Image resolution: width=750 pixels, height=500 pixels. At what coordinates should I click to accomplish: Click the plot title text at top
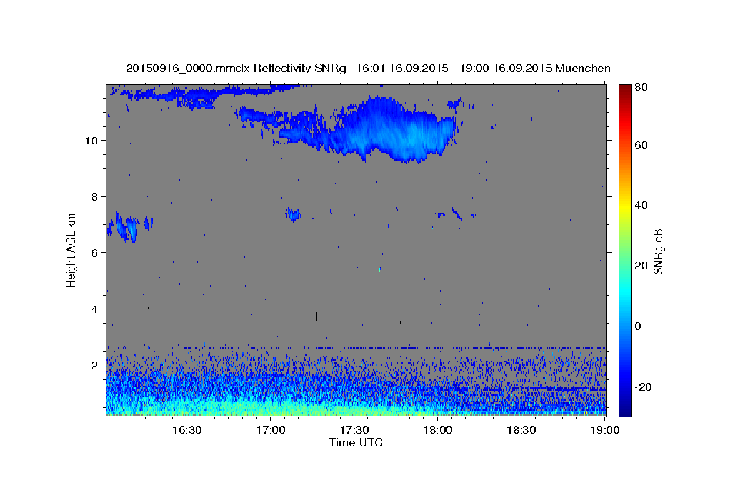click(368, 67)
